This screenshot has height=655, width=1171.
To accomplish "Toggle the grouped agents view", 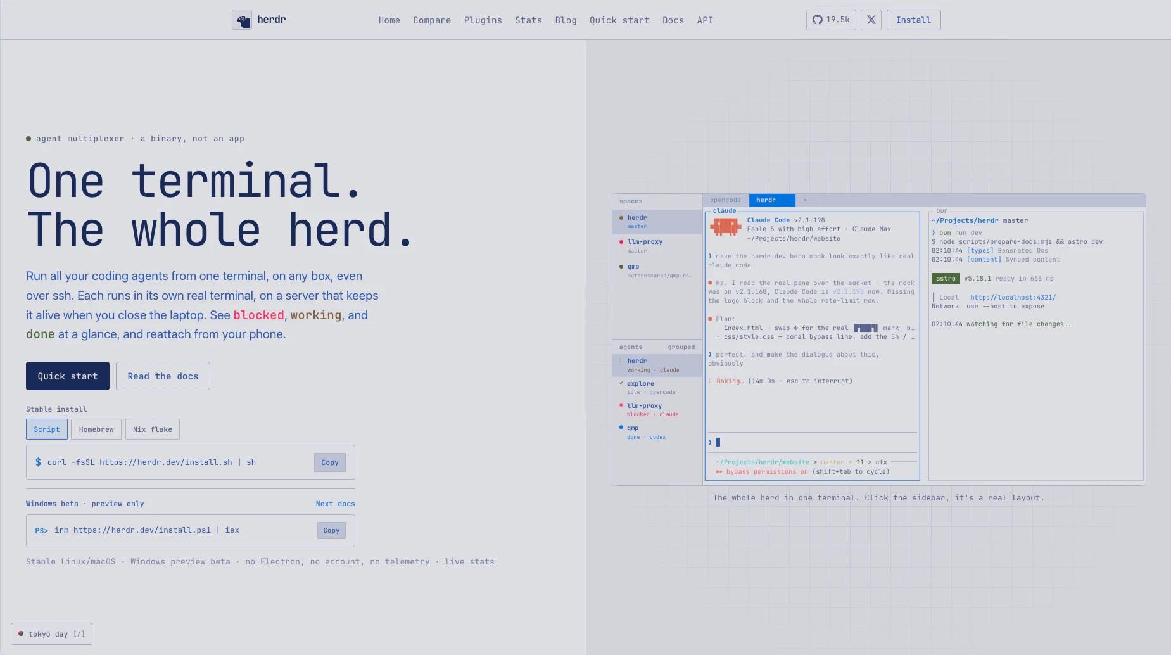I will point(681,347).
